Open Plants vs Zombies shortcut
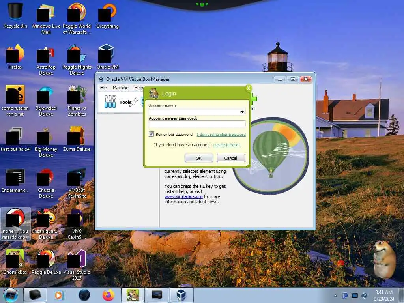 coord(77,101)
